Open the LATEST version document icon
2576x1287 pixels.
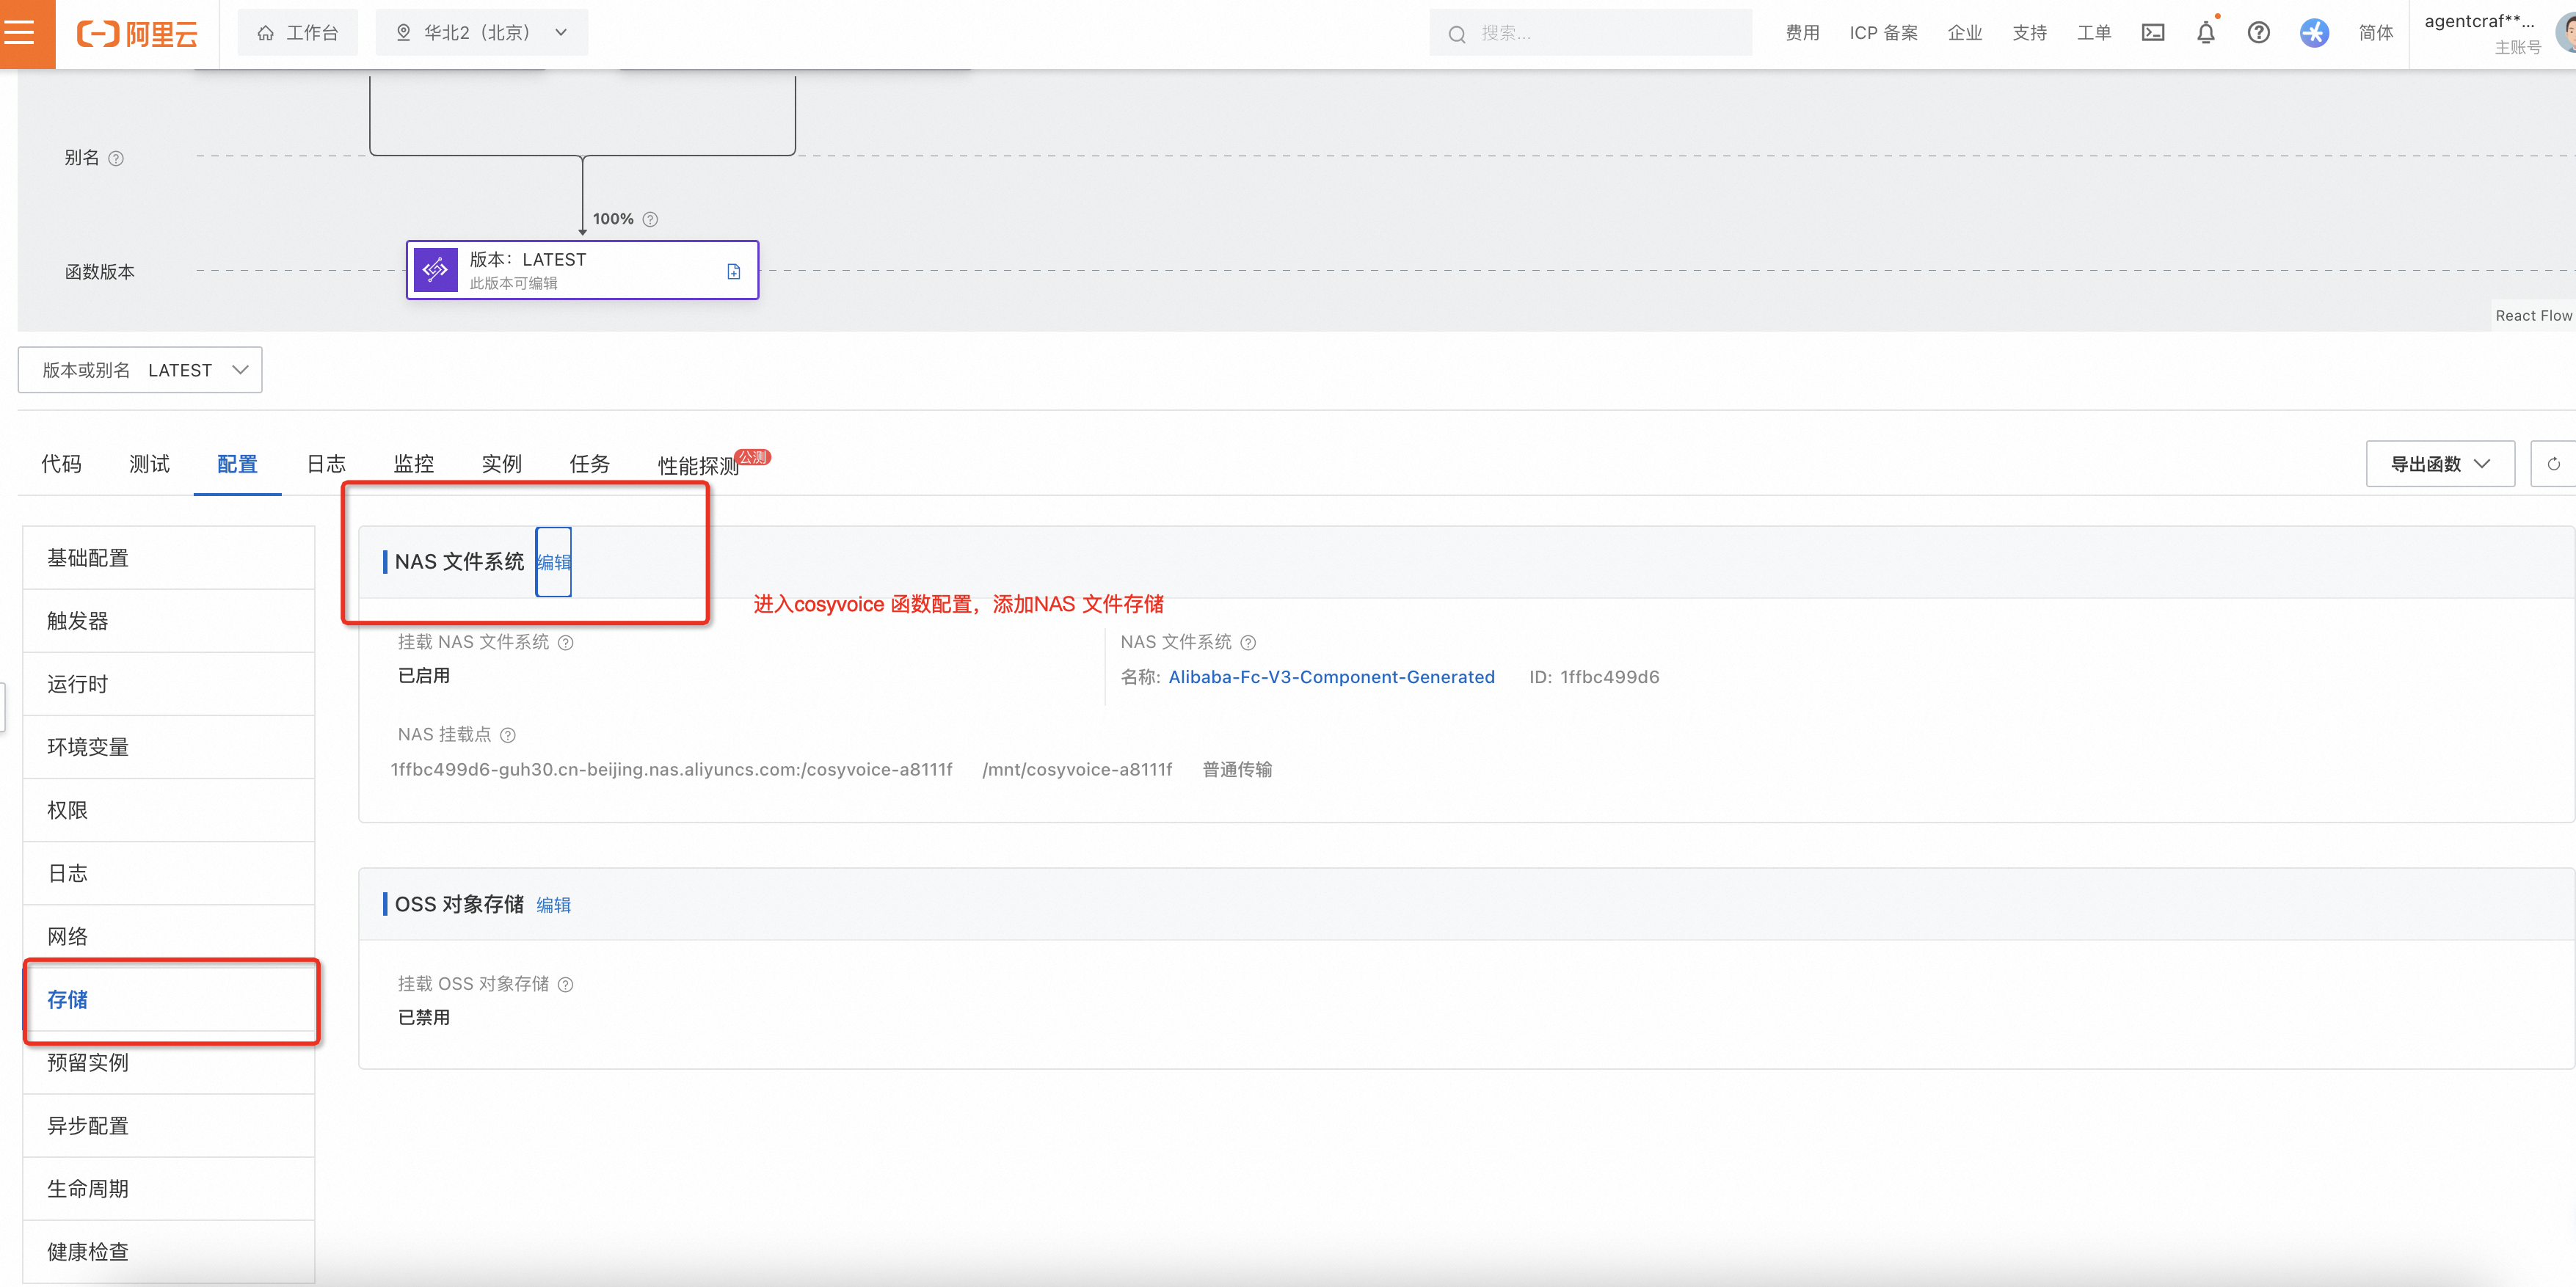[x=734, y=270]
